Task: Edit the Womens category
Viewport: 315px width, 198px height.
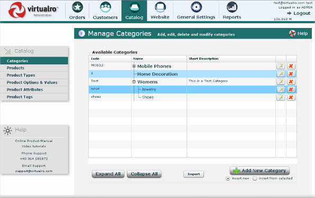Action: tap(281, 82)
